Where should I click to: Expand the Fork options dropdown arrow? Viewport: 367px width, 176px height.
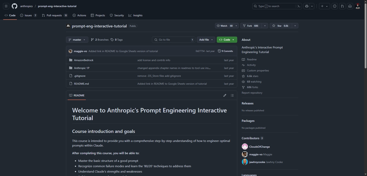(265, 26)
